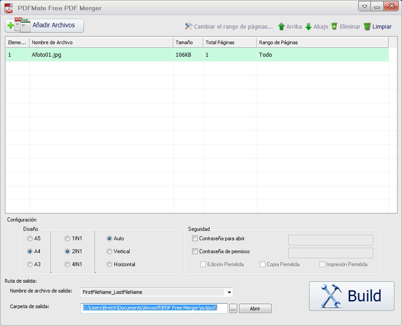Close the PDFMate Free PDF Merger window
The height and width of the screenshot is (326, 402).
(391, 6)
